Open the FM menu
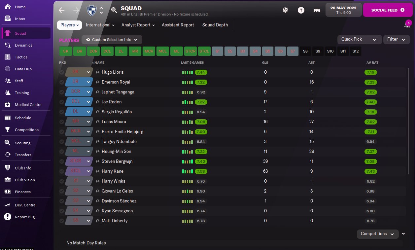The image size is (415, 250). [317, 10]
